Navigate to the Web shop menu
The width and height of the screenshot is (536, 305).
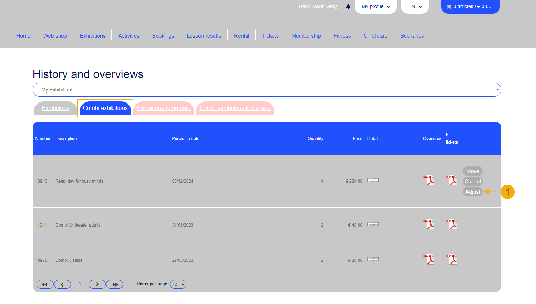tap(55, 36)
